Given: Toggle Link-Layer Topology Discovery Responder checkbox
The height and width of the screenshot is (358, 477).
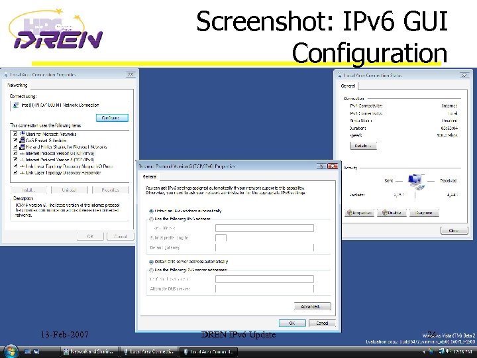Looking at the screenshot, I should click(15, 172).
